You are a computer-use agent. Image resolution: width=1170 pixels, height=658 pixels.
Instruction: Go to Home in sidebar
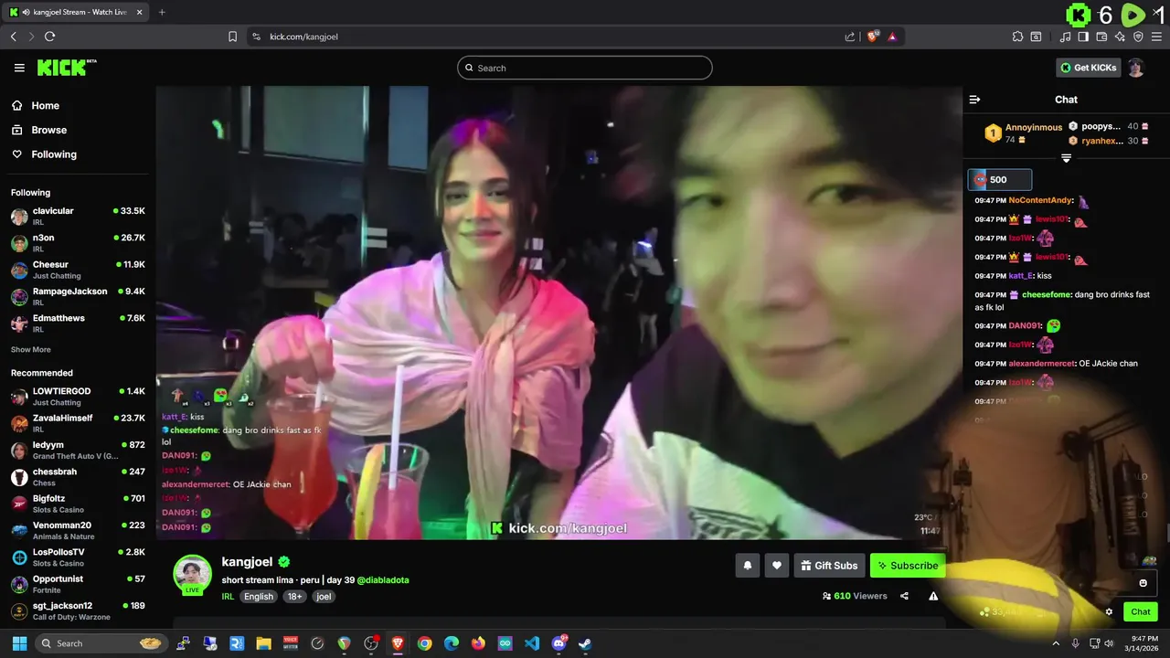coord(45,105)
